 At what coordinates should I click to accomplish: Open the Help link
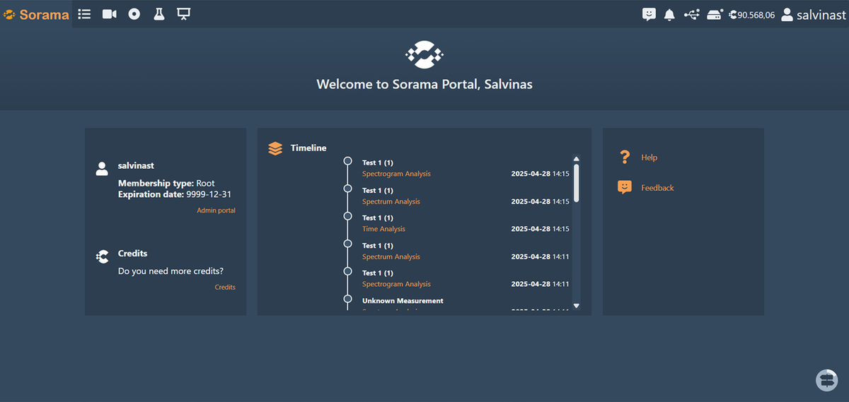pyautogui.click(x=649, y=158)
